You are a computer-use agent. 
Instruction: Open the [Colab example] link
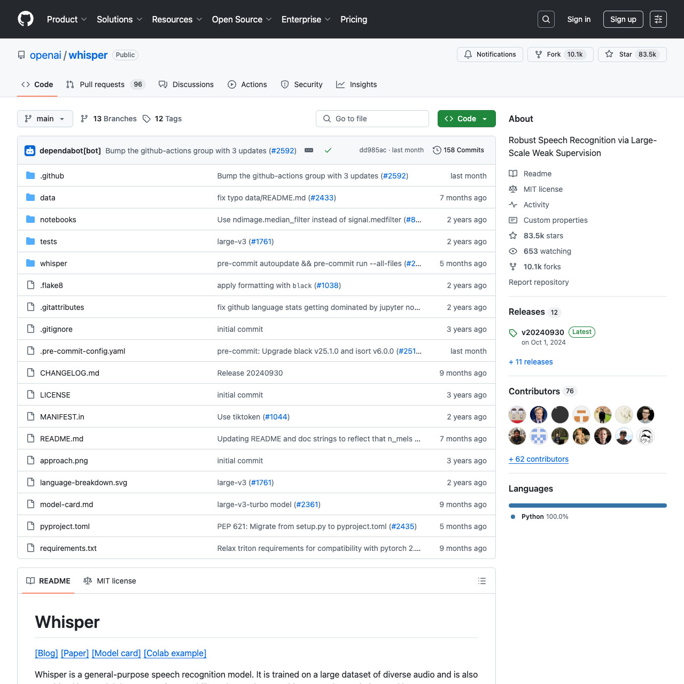point(175,653)
